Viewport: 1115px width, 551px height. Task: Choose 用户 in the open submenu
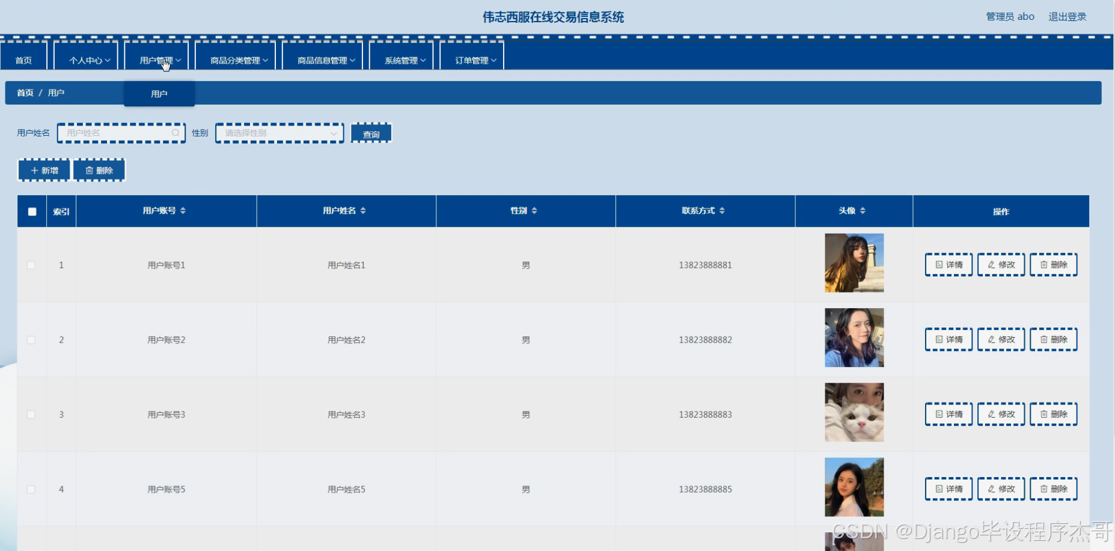coord(159,94)
